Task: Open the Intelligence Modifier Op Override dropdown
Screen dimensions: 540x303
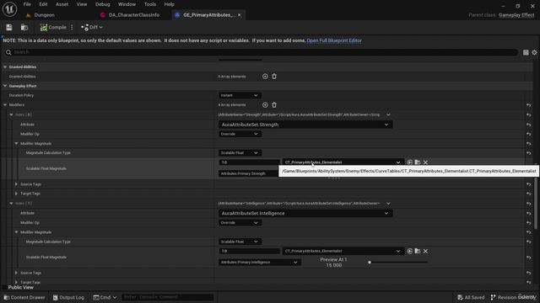Action: coord(240,222)
